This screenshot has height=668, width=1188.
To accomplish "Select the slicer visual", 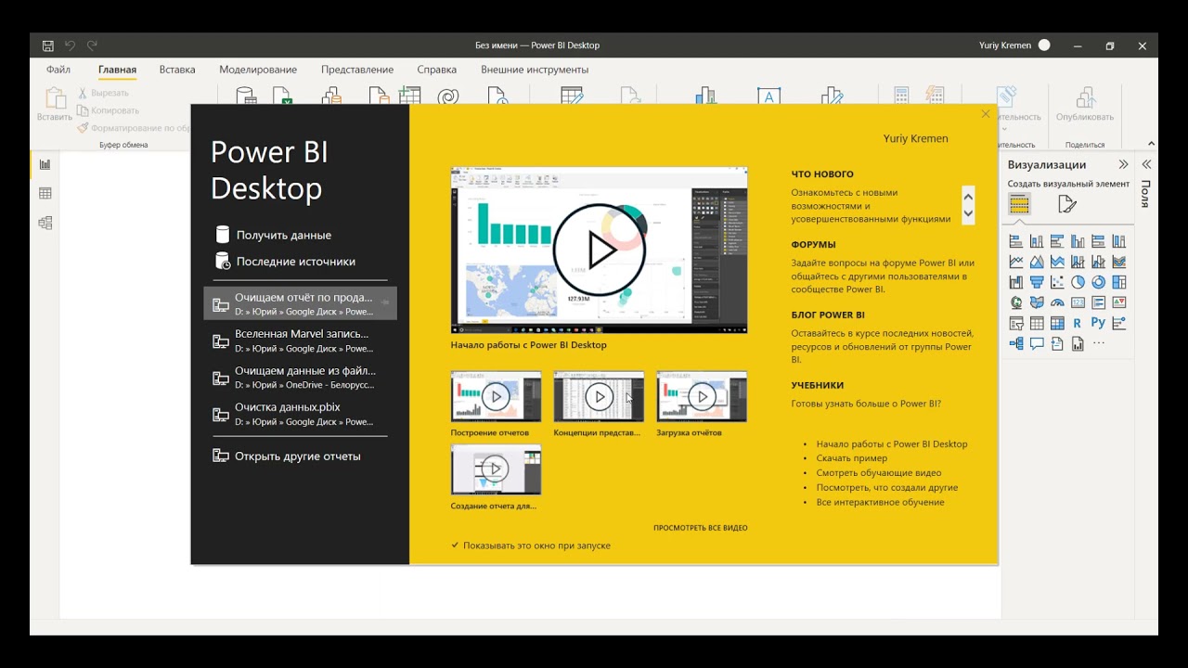I will click(x=1016, y=323).
